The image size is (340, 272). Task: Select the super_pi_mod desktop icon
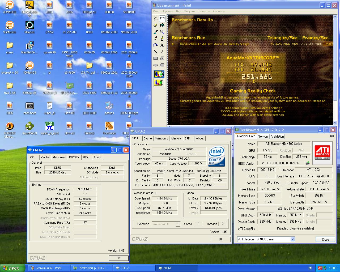tap(50, 128)
